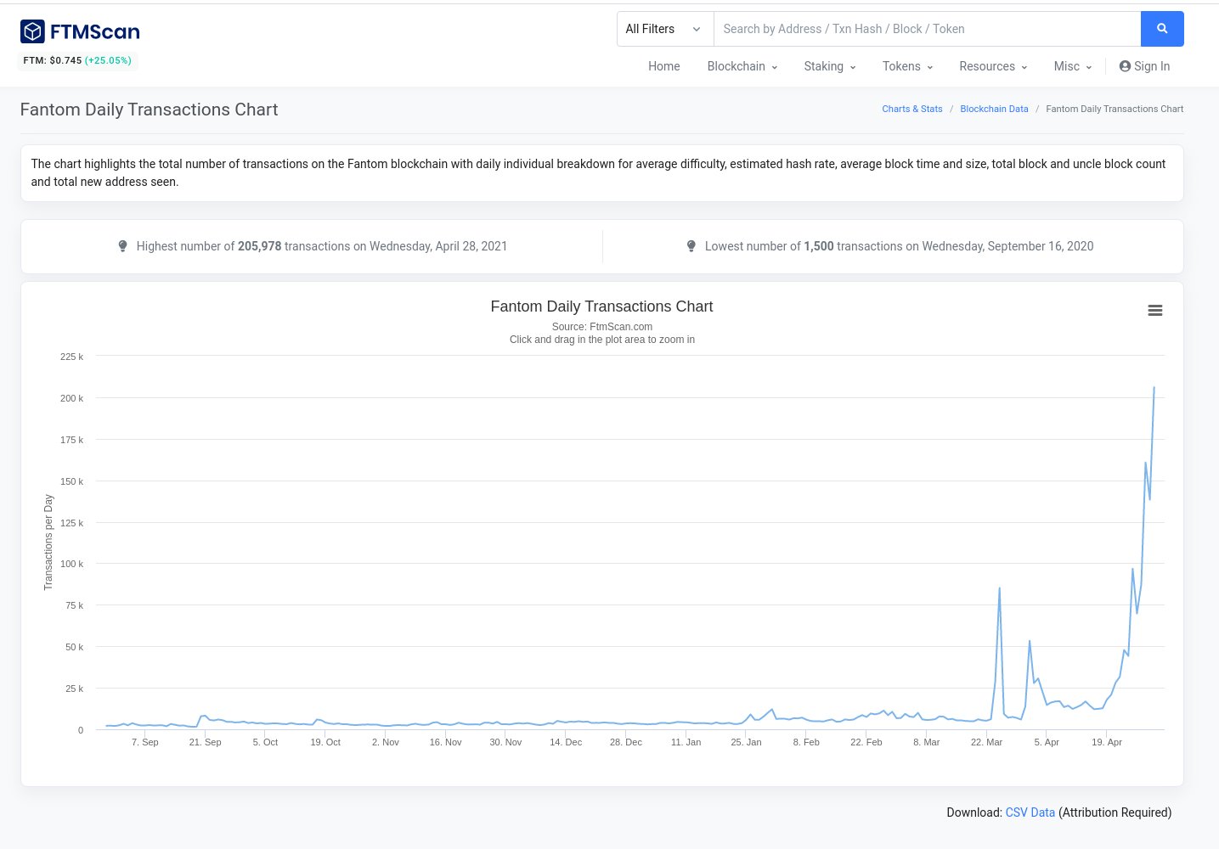Click the Sign In link

click(x=1144, y=66)
